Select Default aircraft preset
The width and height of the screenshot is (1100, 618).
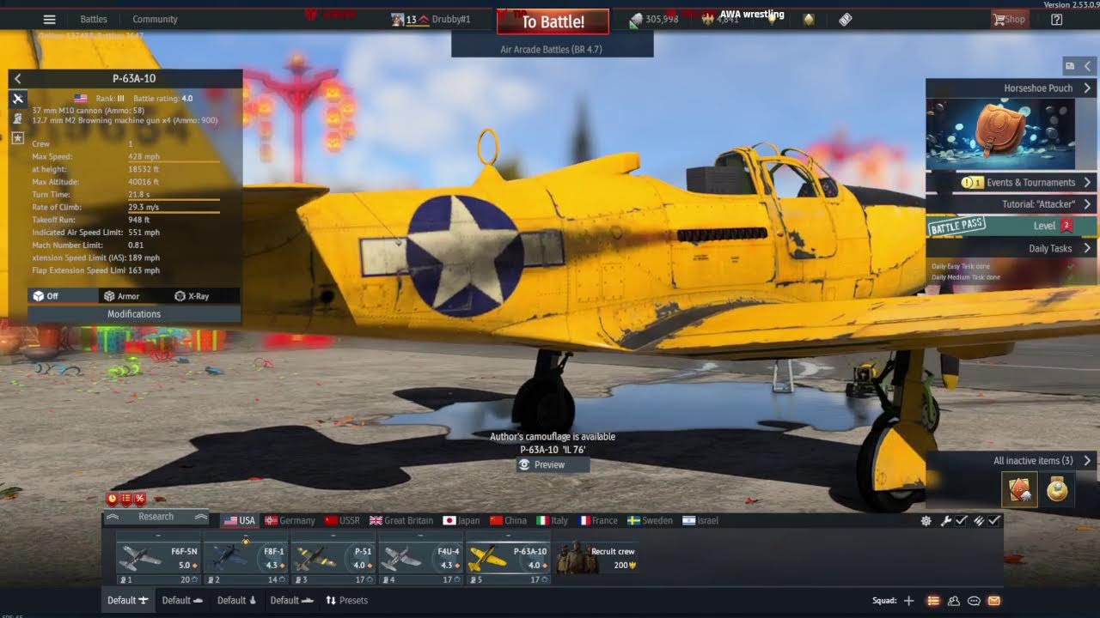click(x=127, y=600)
